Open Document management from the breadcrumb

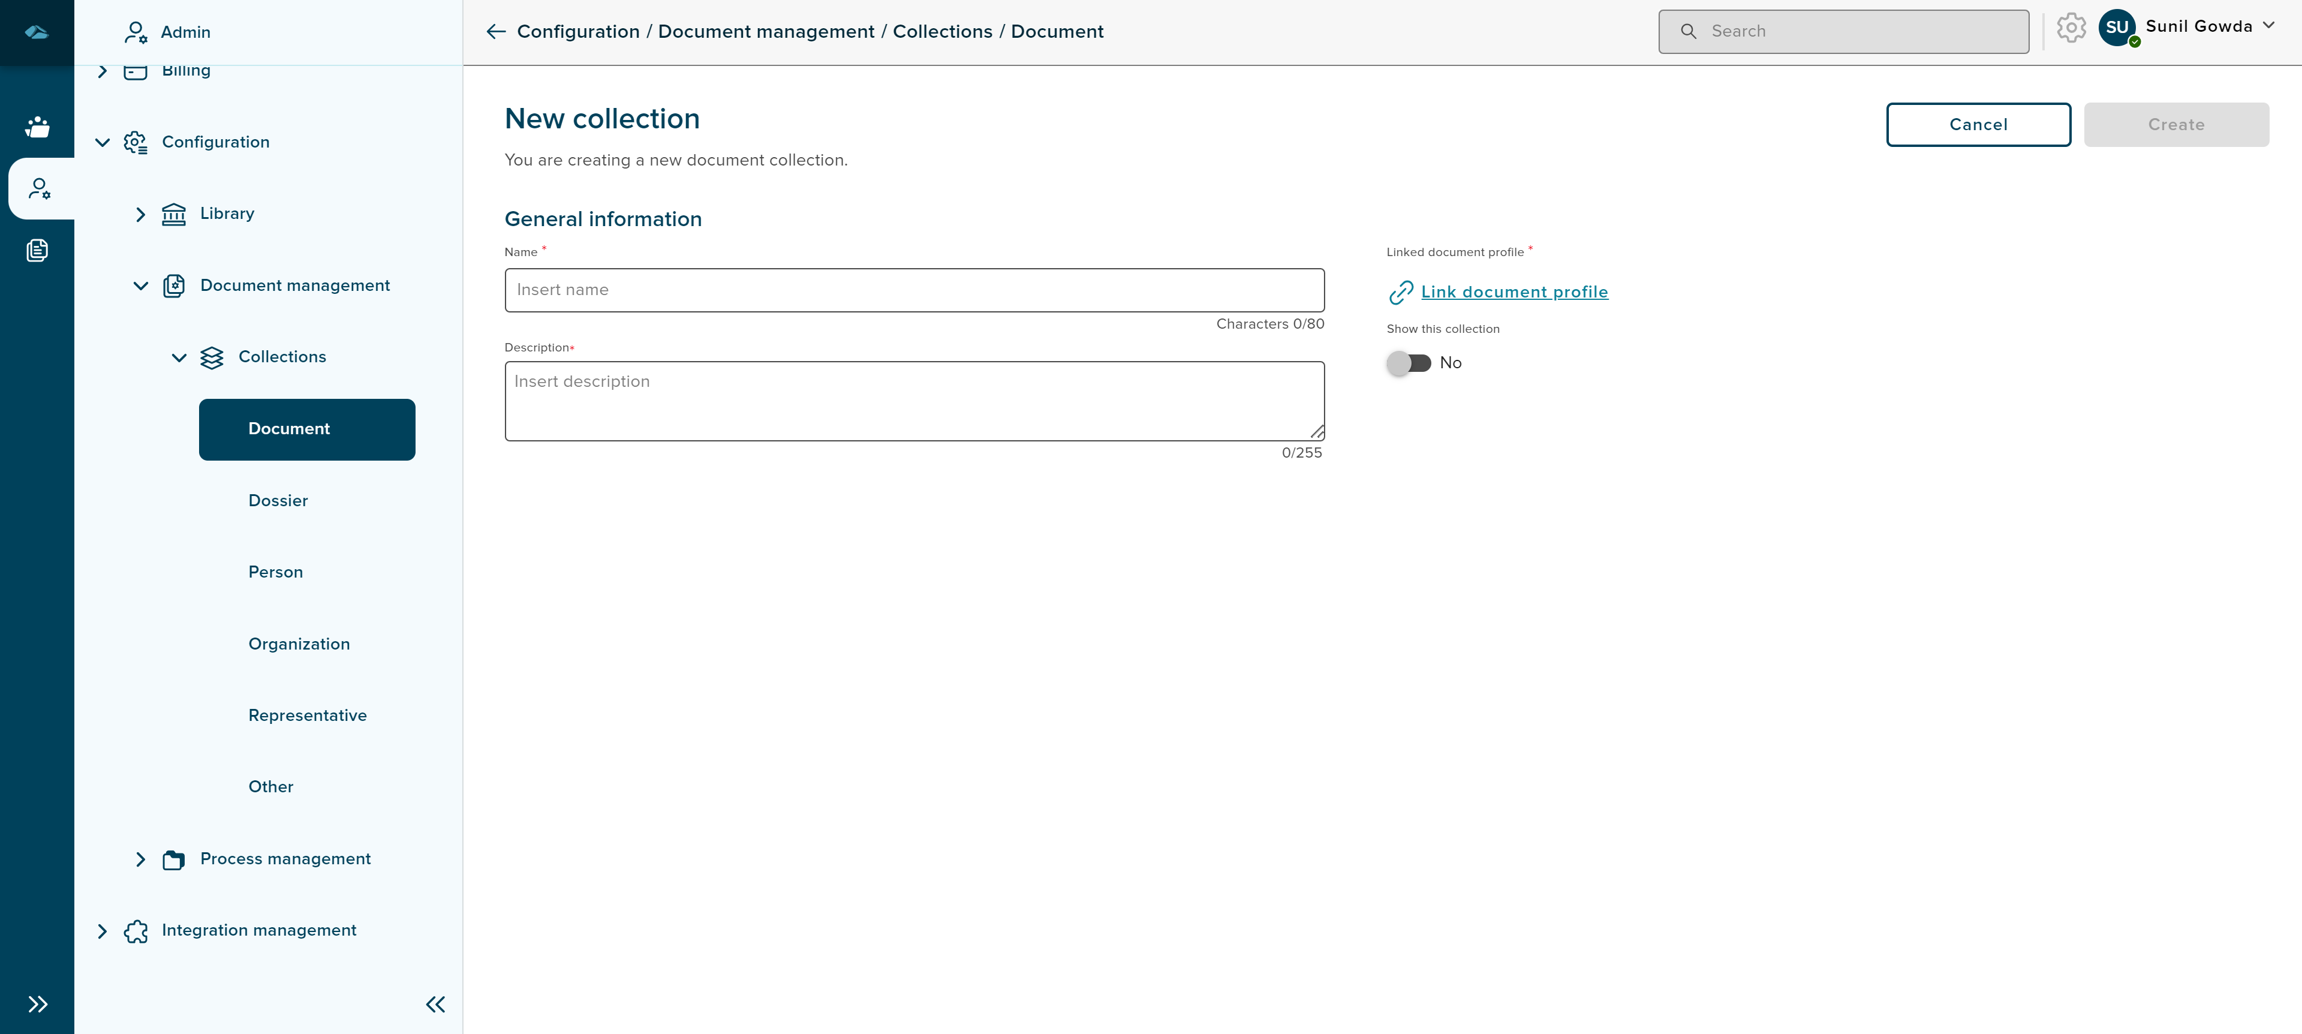(x=766, y=31)
